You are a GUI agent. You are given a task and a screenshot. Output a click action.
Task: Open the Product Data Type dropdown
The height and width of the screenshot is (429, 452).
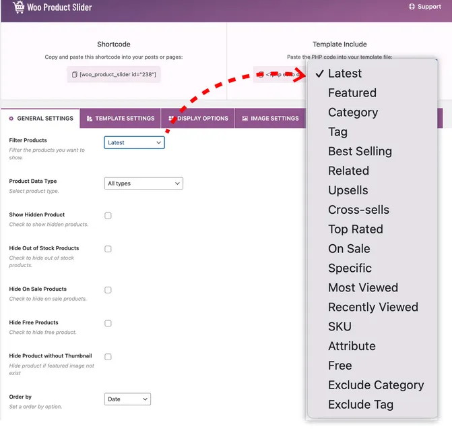tap(143, 183)
